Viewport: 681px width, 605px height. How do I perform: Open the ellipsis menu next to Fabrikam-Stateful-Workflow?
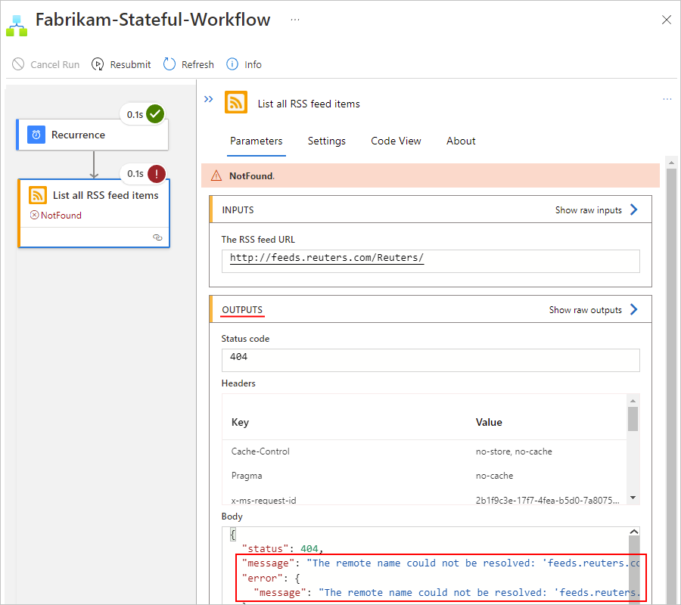[x=295, y=20]
